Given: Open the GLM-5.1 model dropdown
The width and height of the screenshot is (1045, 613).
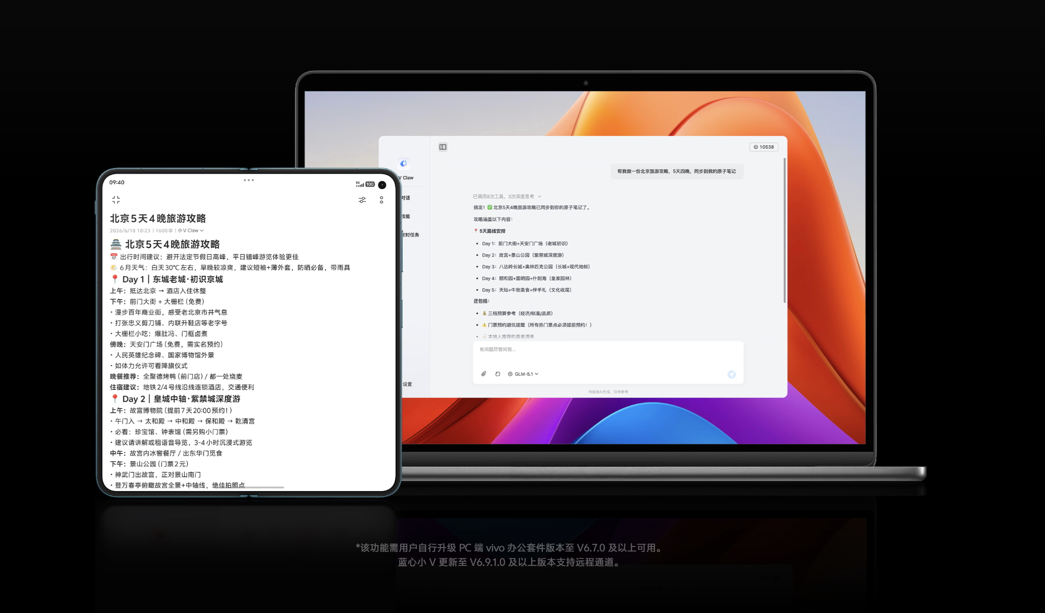Looking at the screenshot, I should (x=523, y=374).
